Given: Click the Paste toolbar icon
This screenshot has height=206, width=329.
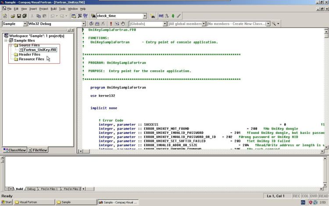Looking at the screenshot, I should click(x=44, y=16).
